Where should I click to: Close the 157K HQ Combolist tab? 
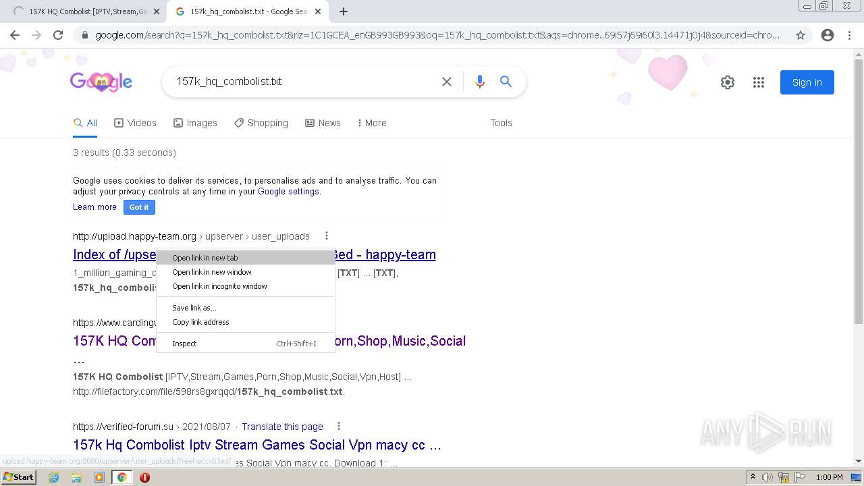point(157,11)
